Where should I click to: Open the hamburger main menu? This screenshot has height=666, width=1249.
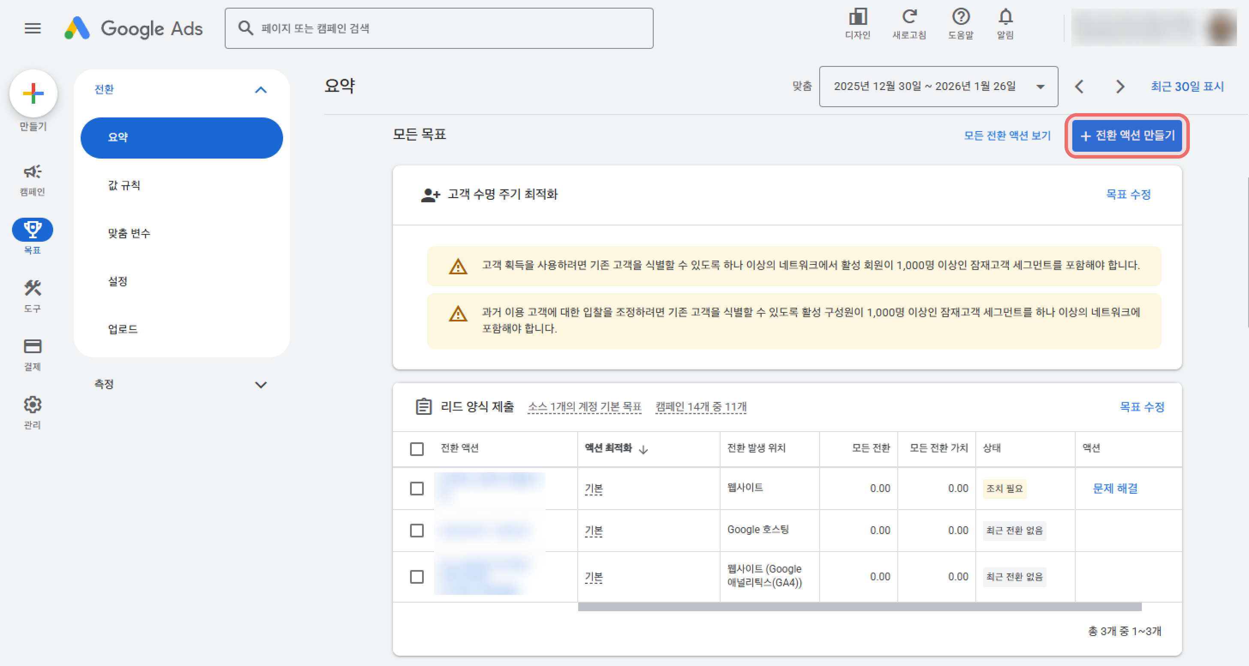(33, 29)
